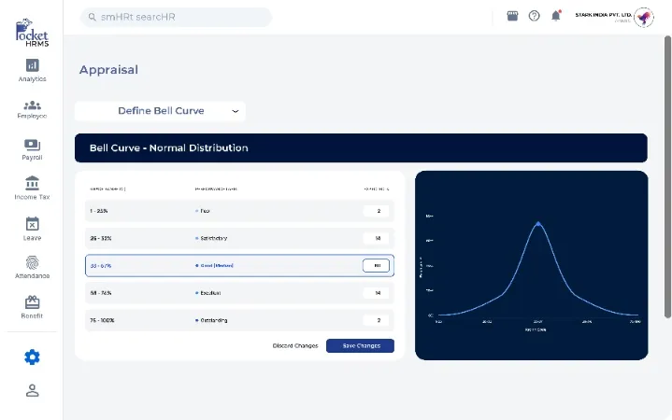Open the marketplace store icon
The image size is (672, 420).
tap(512, 16)
